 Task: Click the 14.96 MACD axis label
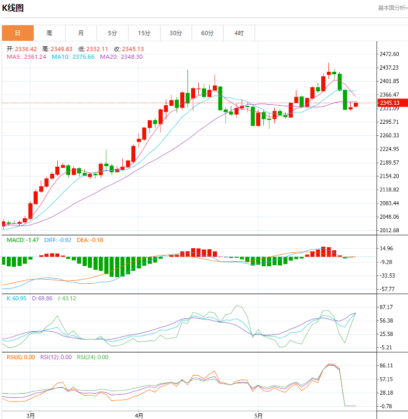[x=386, y=248]
